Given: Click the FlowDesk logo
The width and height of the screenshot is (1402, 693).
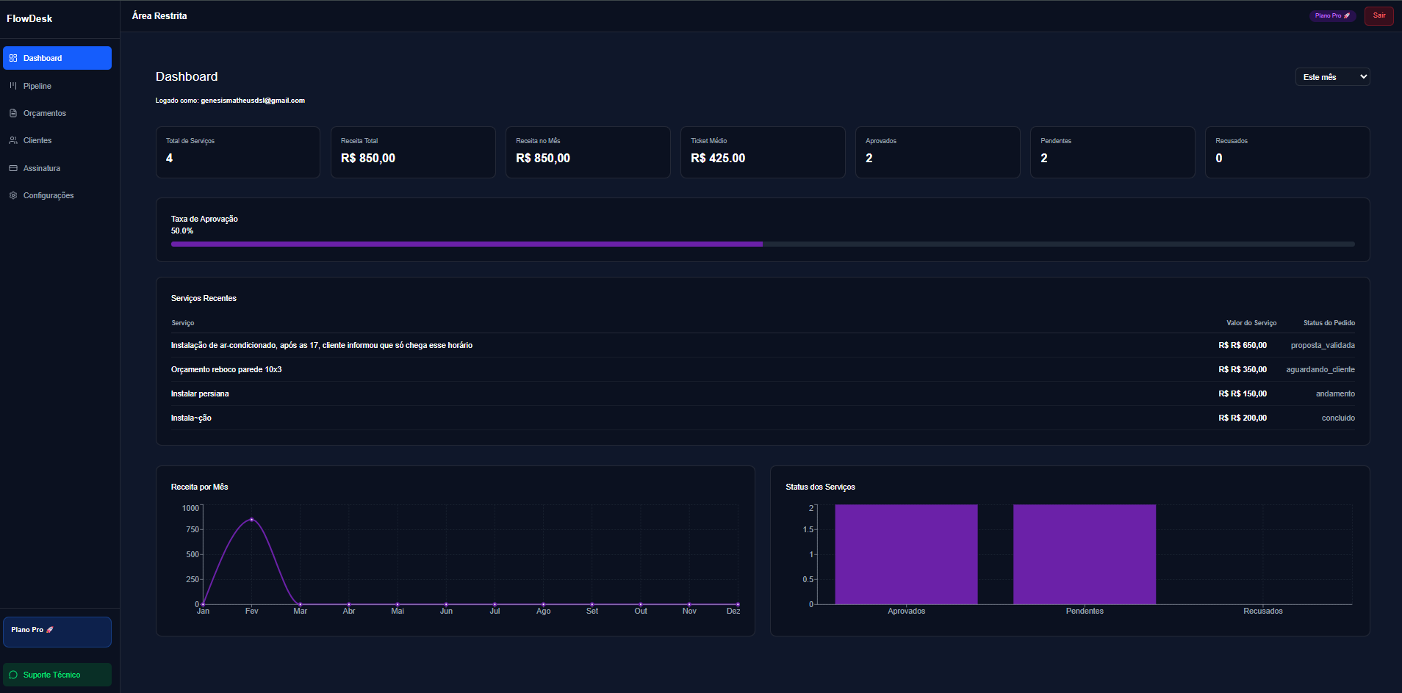Looking at the screenshot, I should (x=29, y=18).
